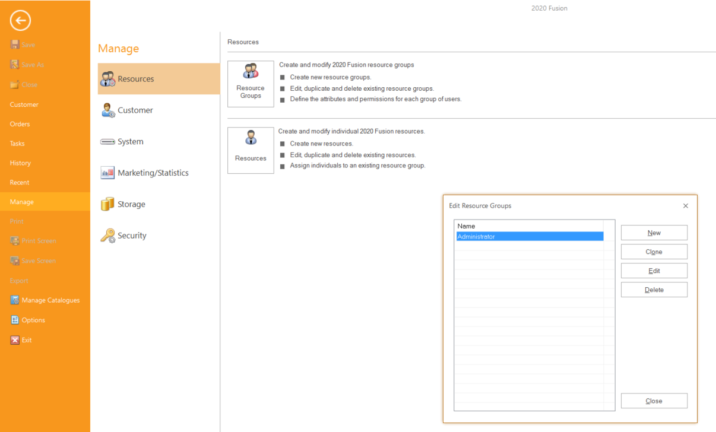
Task: Click New in Edit Resource Groups dialog
Action: (654, 233)
